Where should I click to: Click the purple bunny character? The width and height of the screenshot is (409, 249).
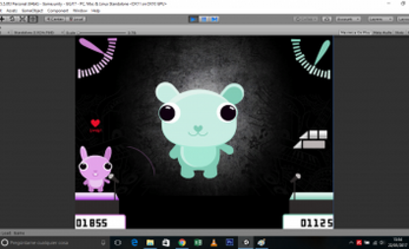click(95, 169)
